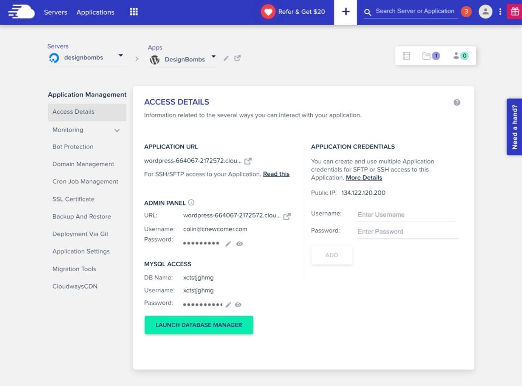Click the help question mark on Access Details
Screen dimensions: 522x386
[456, 102]
